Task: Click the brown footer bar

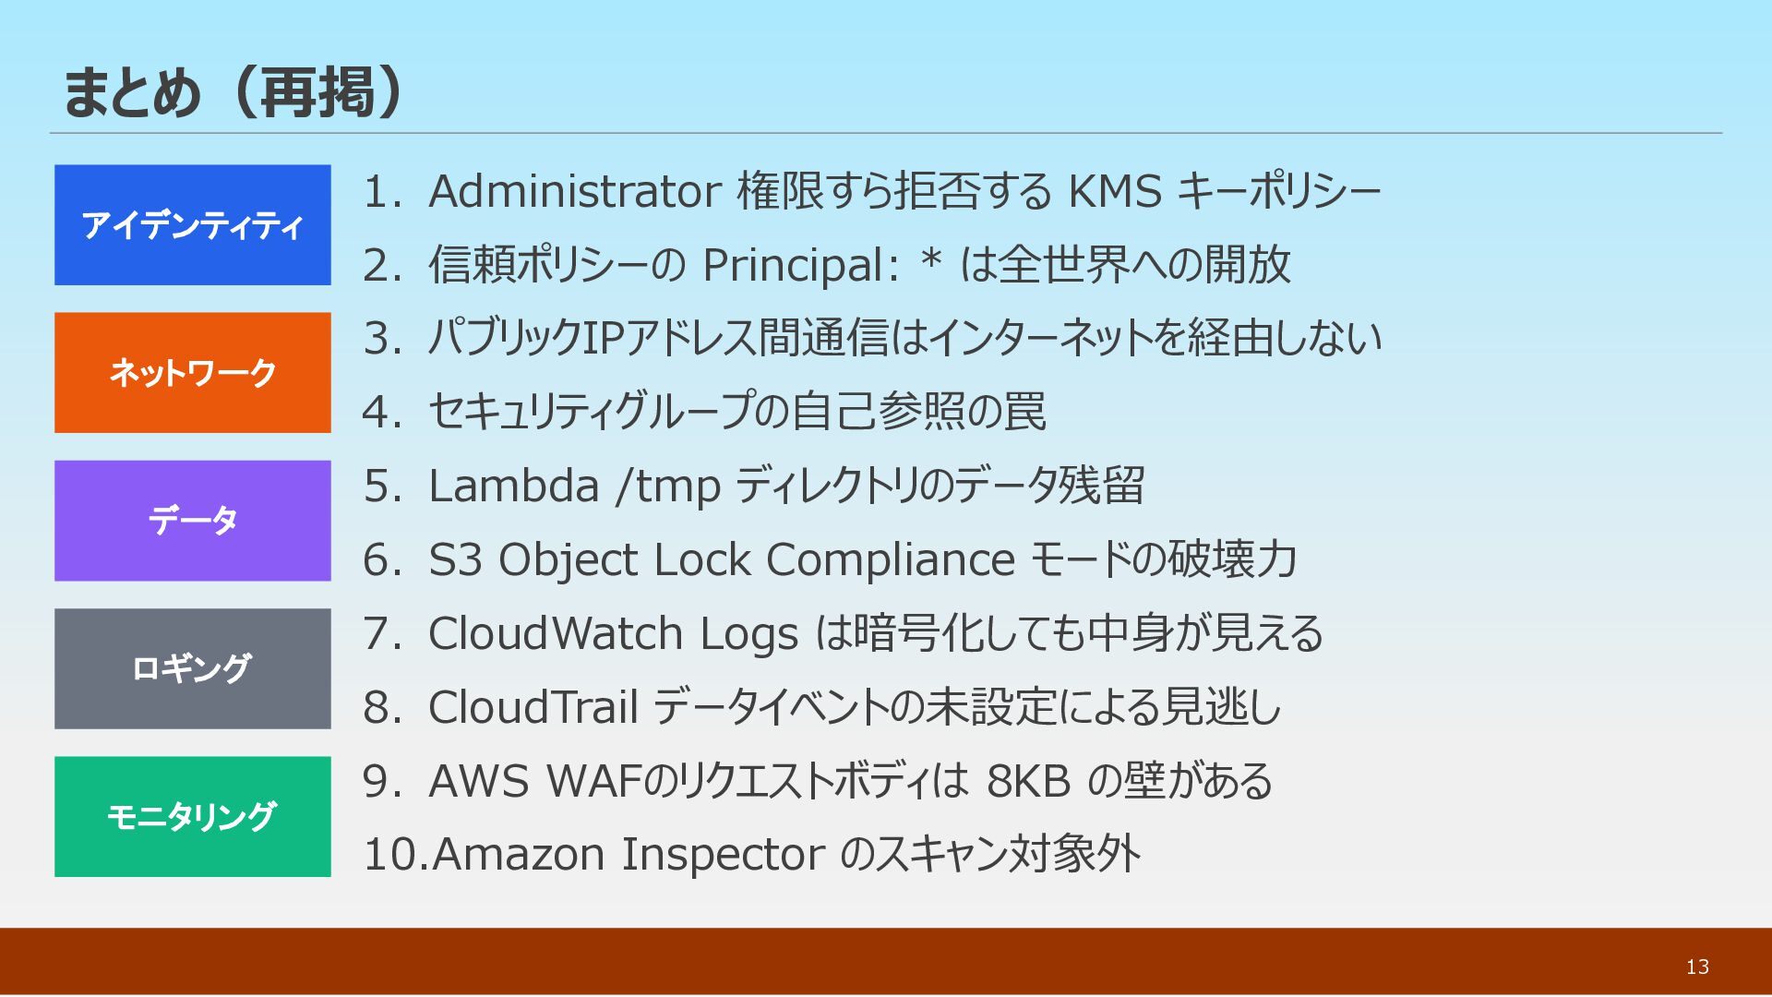Action: [831, 962]
